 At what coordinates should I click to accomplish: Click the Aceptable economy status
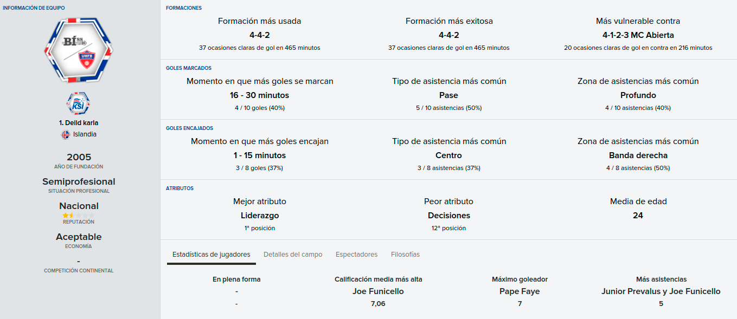pyautogui.click(x=79, y=237)
